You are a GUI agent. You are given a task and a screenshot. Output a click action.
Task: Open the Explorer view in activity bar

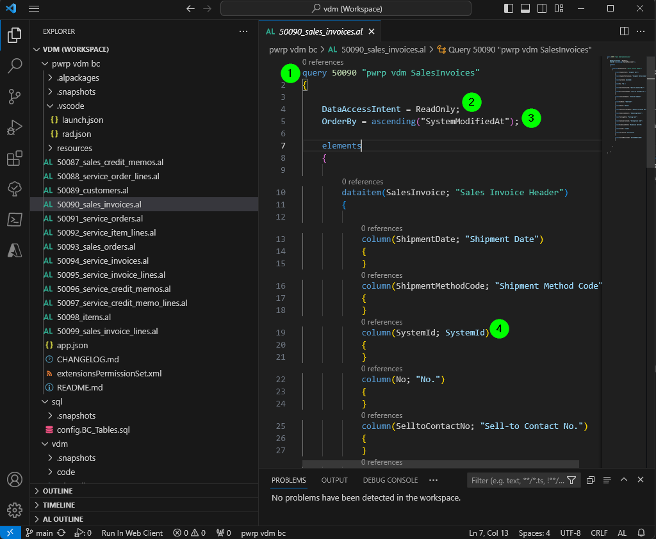click(x=15, y=35)
